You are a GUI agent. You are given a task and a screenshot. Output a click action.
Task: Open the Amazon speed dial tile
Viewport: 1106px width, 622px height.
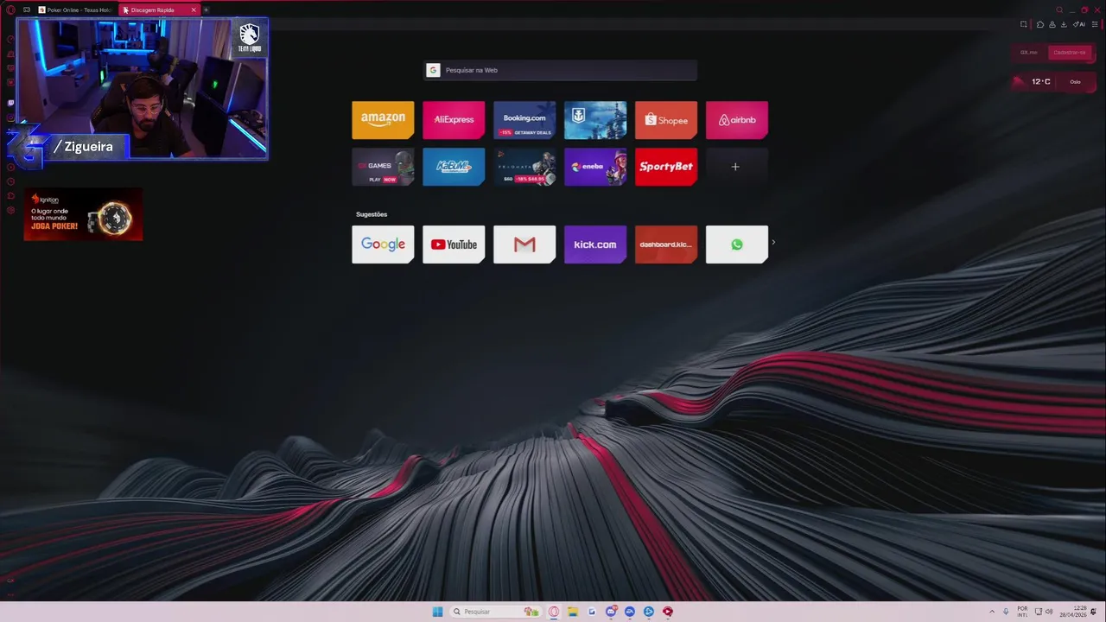(x=383, y=120)
